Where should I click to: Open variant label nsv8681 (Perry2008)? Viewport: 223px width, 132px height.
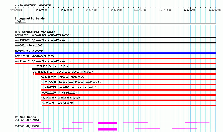click(x=29, y=45)
